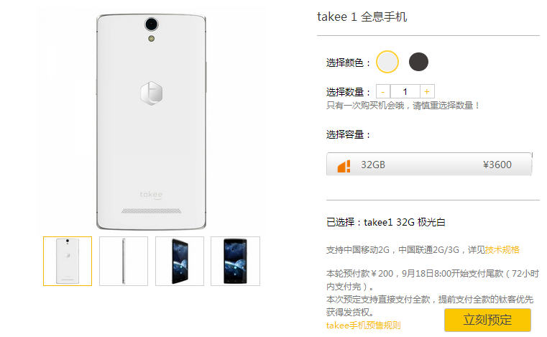This screenshot has height=337, width=547.
Task: Click the hexagon logo on phone back
Action: [152, 93]
